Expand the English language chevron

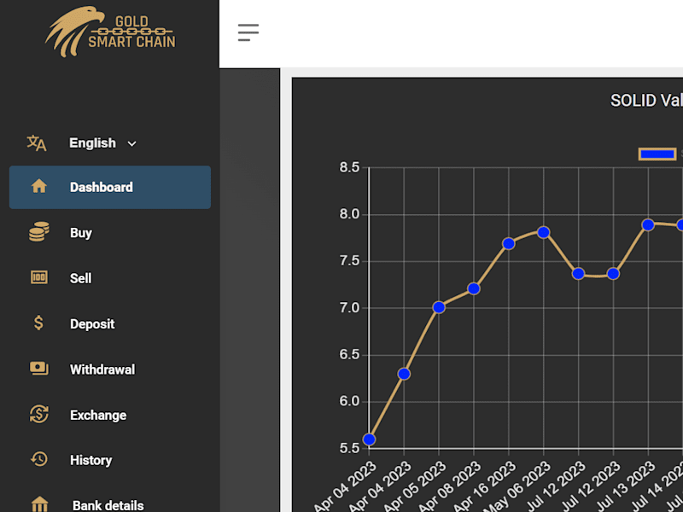(132, 143)
